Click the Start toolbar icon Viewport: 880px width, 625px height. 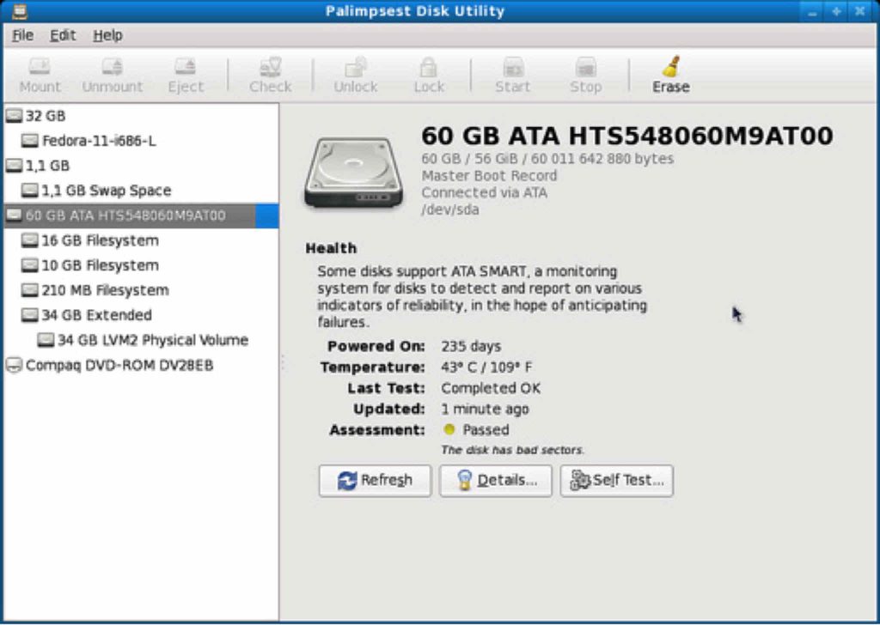[x=513, y=67]
